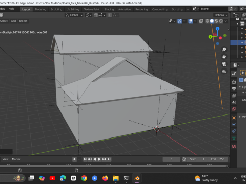Open the Blender app in the taskbar
The image size is (246, 184).
tap(137, 178)
